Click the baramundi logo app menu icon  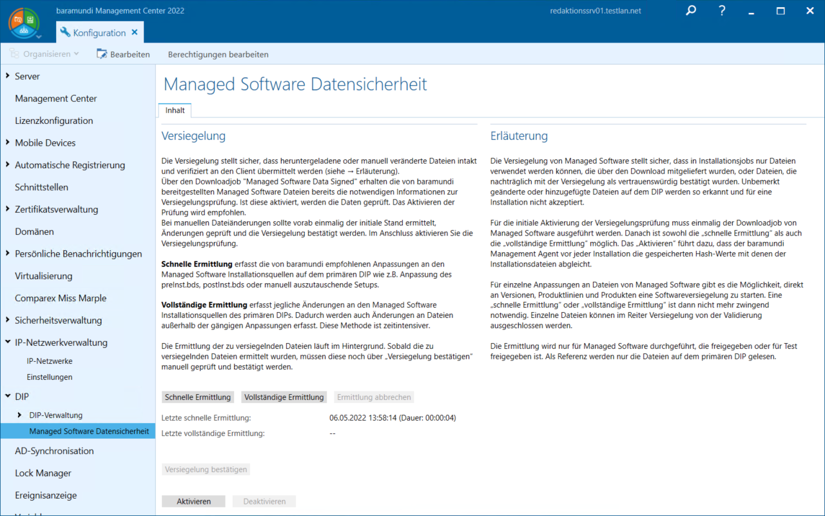(x=24, y=23)
